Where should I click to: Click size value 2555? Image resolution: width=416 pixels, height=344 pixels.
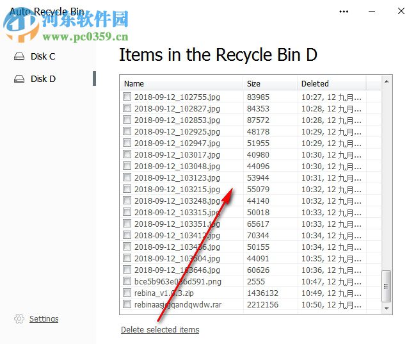[256, 281]
